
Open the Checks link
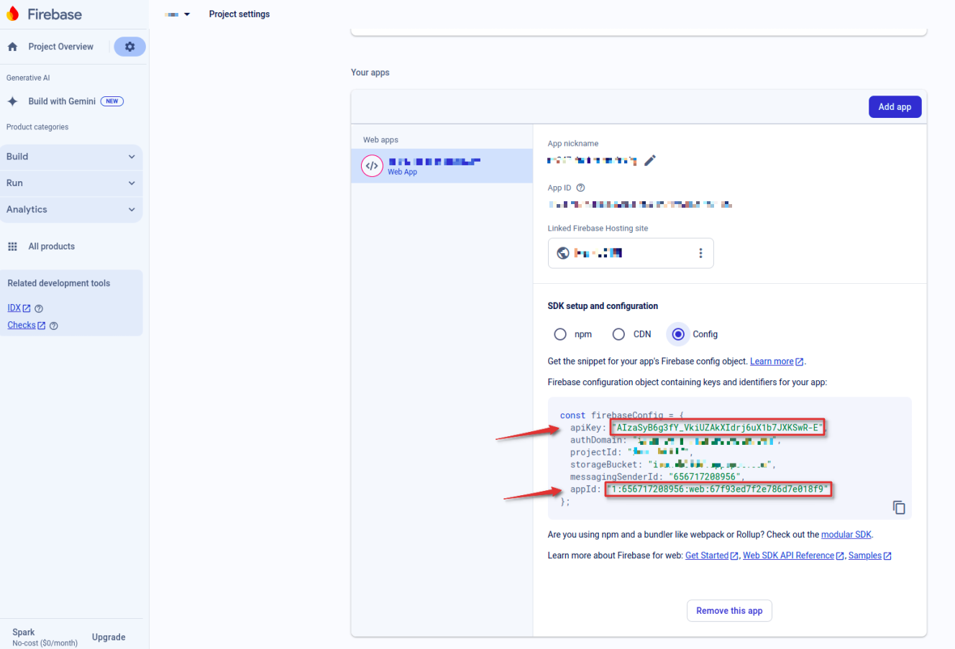coord(26,326)
